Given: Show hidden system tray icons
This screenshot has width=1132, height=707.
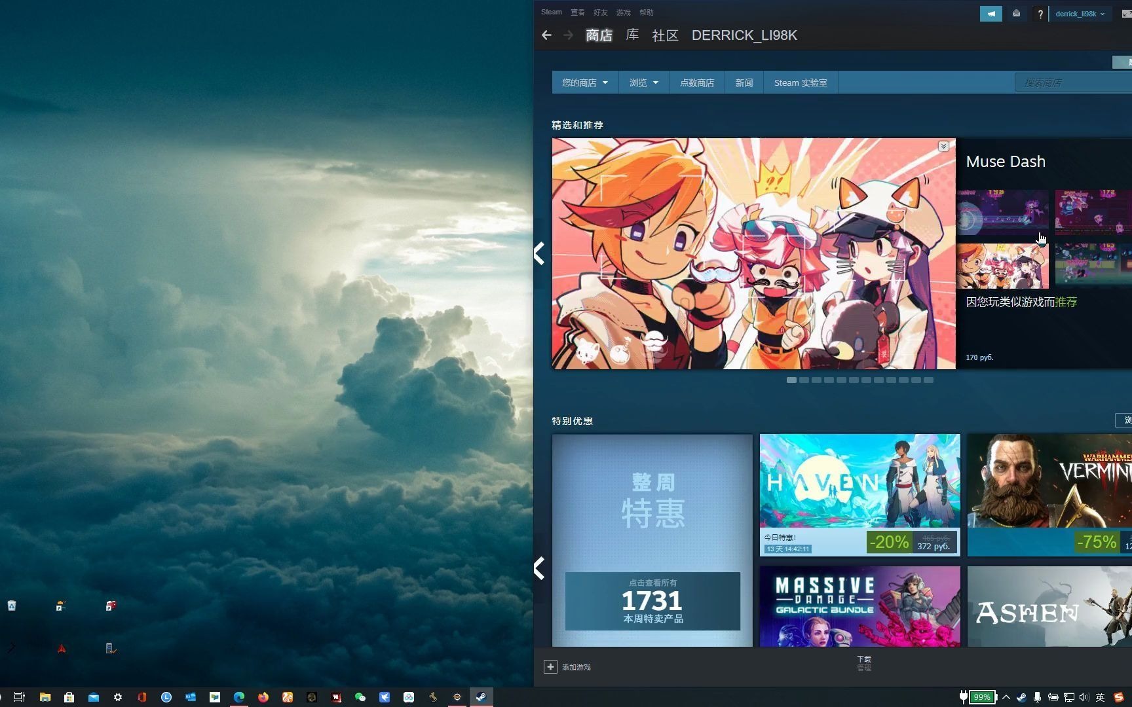Looking at the screenshot, I should pos(1006,697).
